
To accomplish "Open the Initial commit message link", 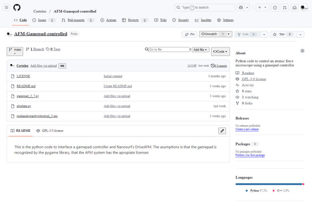I will tap(113, 76).
